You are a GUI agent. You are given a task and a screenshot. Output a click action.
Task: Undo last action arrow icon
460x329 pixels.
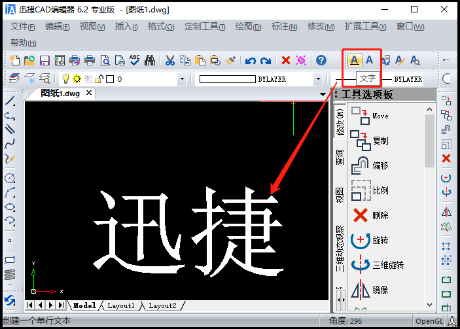click(250, 61)
